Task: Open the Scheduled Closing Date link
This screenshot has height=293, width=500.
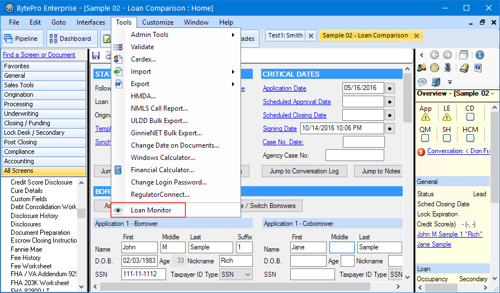Action: [295, 115]
